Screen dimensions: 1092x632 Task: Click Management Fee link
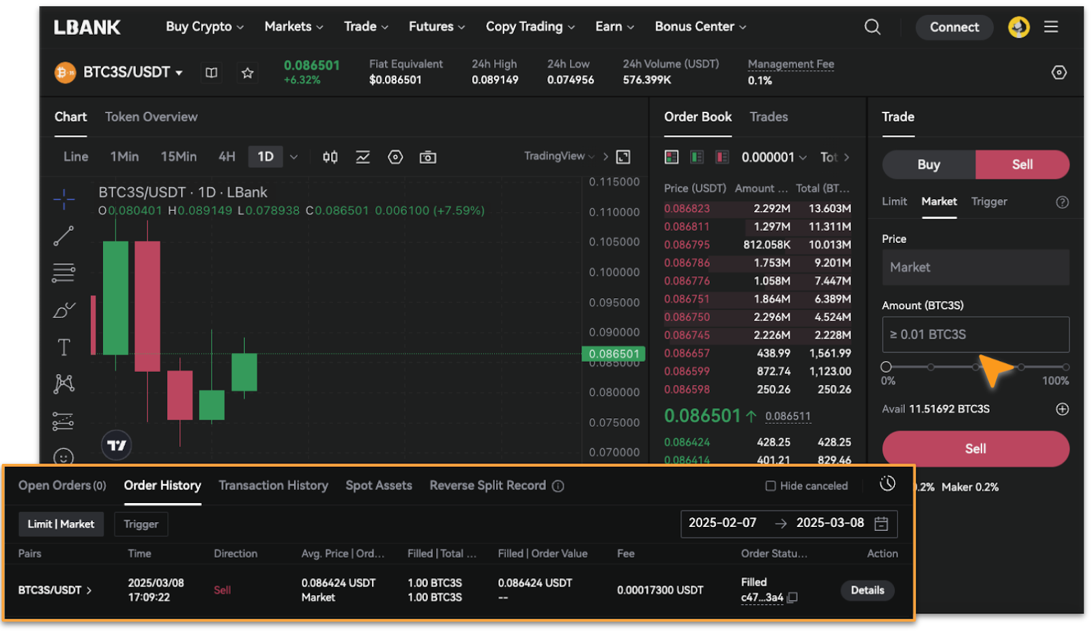[791, 64]
